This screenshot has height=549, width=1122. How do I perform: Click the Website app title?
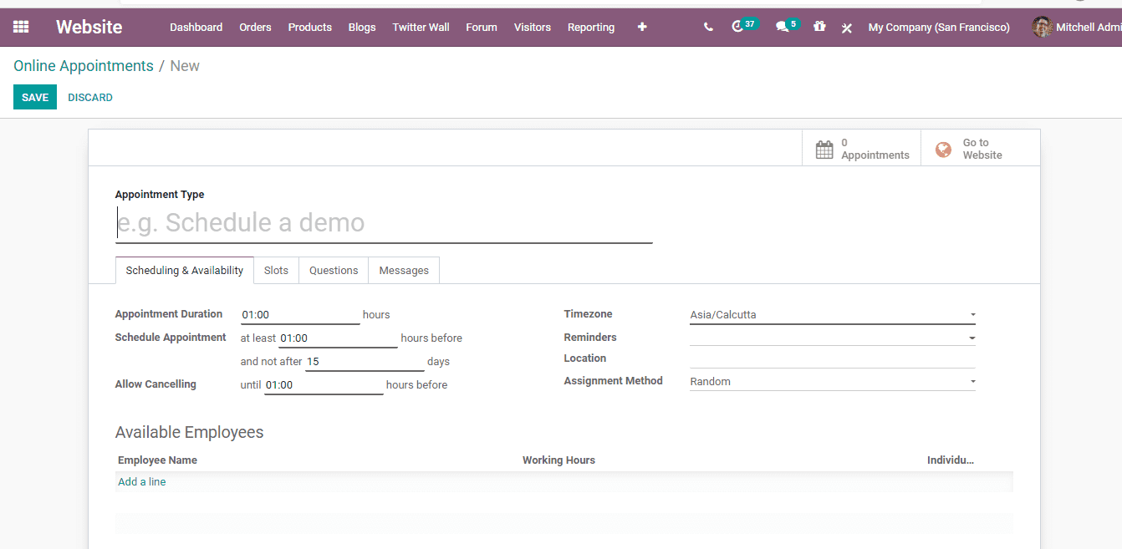point(89,27)
